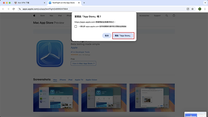Screen dimensions: 208x117
Task: Click the open-in-app icon in the address bar
Action: [x=188, y=9]
